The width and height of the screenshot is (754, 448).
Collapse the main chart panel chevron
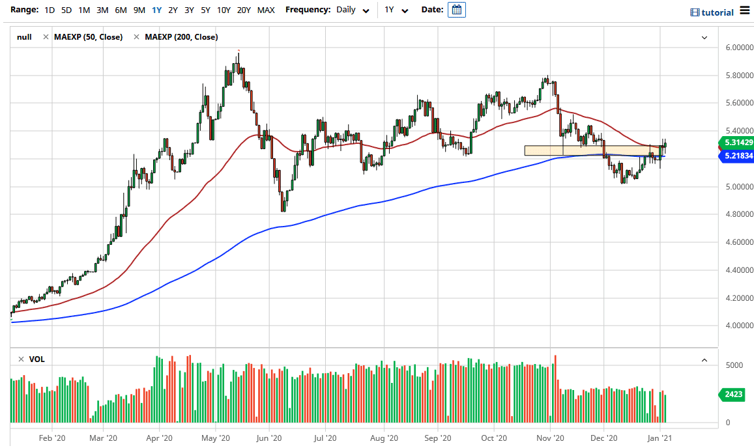tap(704, 37)
